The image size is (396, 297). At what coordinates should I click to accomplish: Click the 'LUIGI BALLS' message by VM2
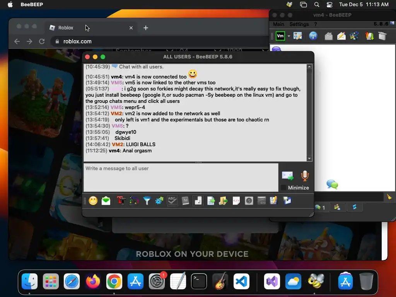pos(141,145)
